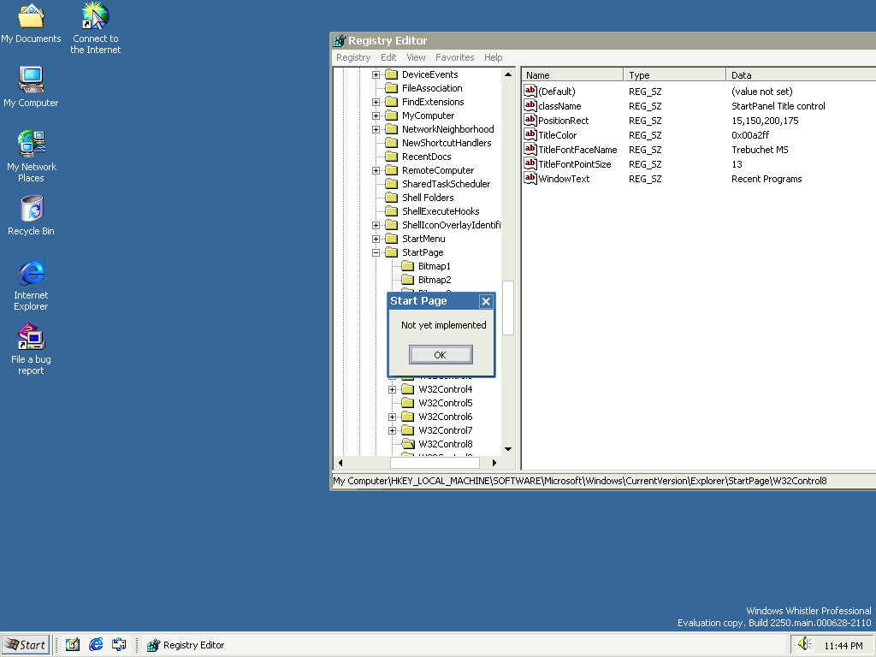This screenshot has width=876, height=657.
Task: Click the open W32Control8 folder icon
Action: (x=408, y=444)
